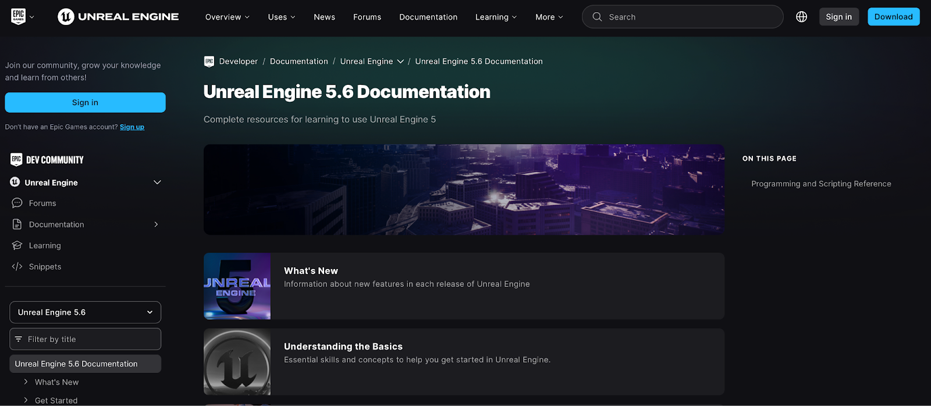Open the Overview menu
Screen dimensions: 931x406
(x=227, y=17)
